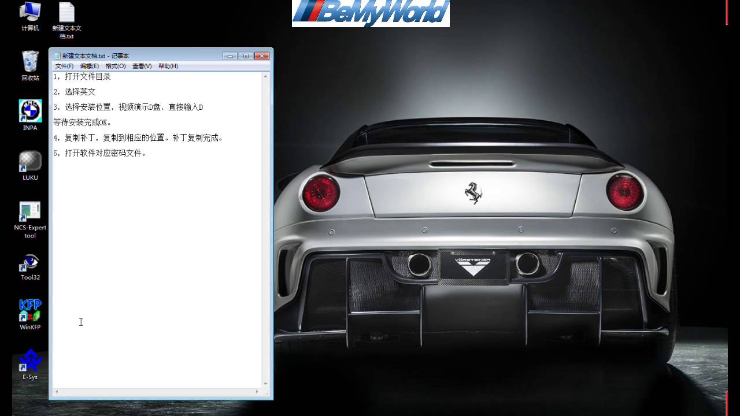The width and height of the screenshot is (740, 416).
Task: Open the 文件(F) menu in Notepad
Action: (64, 66)
